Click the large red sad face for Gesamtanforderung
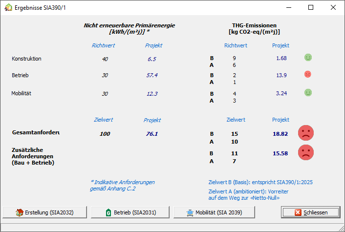This screenshot has width=345, height=232. pos(306,133)
